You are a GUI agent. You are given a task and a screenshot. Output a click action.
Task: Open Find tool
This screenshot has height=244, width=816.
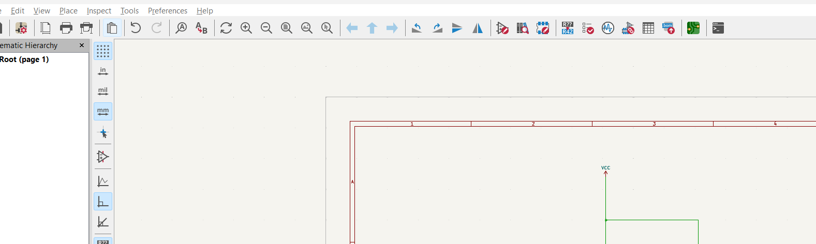click(x=181, y=28)
